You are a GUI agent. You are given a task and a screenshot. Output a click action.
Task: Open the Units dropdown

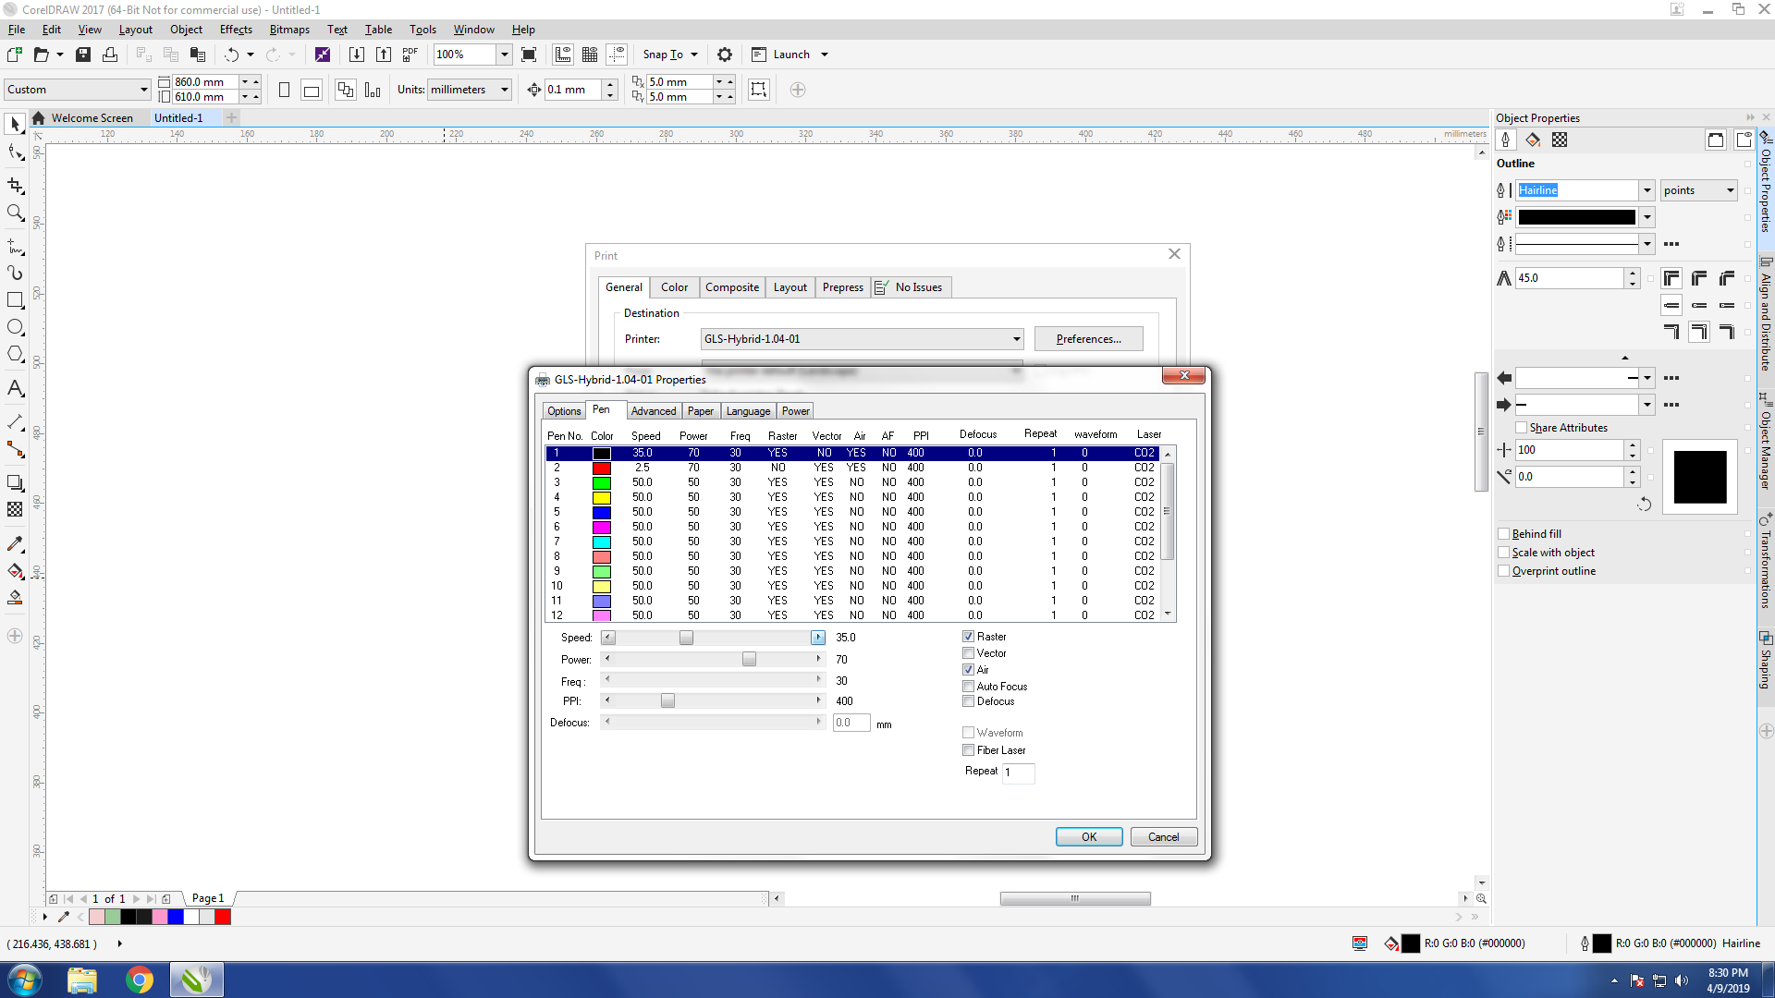tap(505, 90)
